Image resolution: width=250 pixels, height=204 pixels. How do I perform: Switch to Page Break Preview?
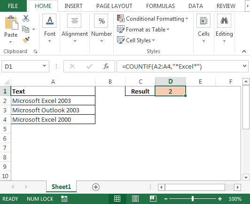(153, 199)
